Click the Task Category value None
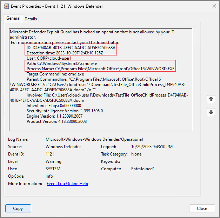This screenshot has width=220, height=218. click(136, 154)
